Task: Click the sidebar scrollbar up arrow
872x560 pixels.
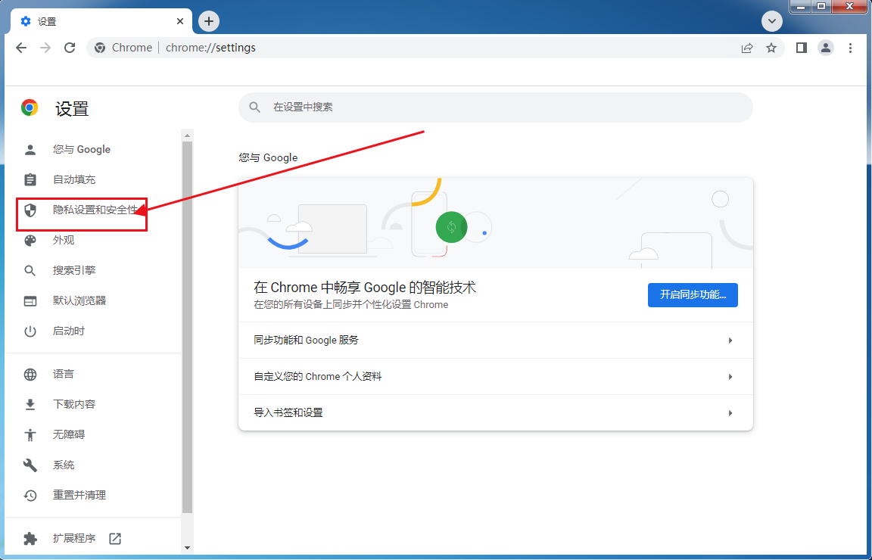Action: click(x=187, y=135)
